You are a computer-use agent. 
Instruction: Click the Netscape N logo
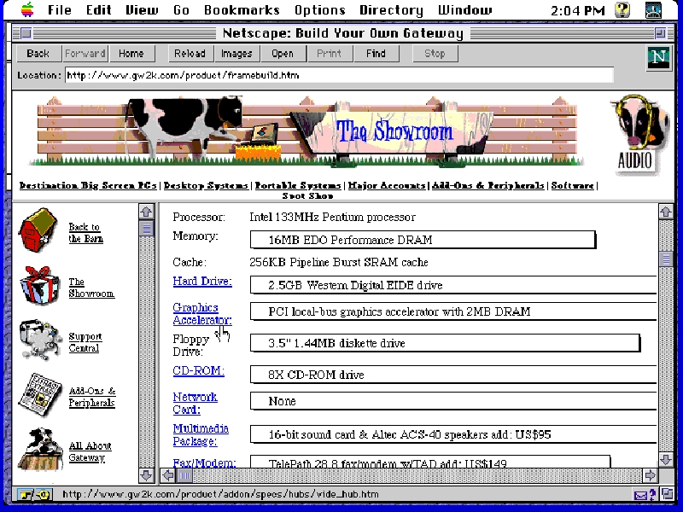[x=658, y=57]
